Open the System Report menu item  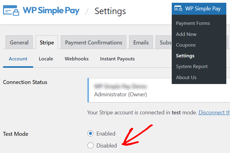pyautogui.click(x=192, y=67)
